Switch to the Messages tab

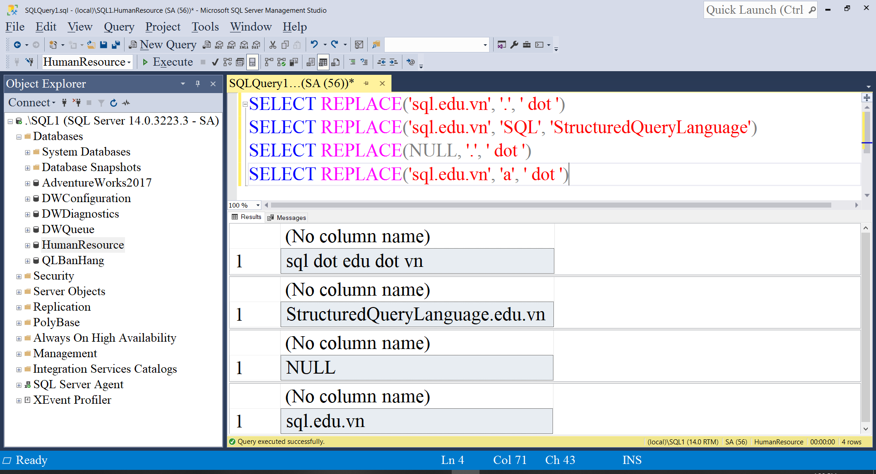point(287,218)
